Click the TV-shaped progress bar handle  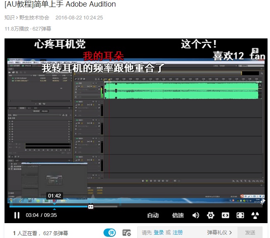[x=91, y=207]
